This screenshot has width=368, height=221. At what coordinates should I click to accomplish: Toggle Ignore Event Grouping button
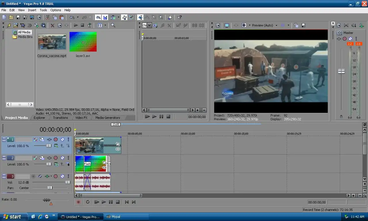click(x=131, y=18)
